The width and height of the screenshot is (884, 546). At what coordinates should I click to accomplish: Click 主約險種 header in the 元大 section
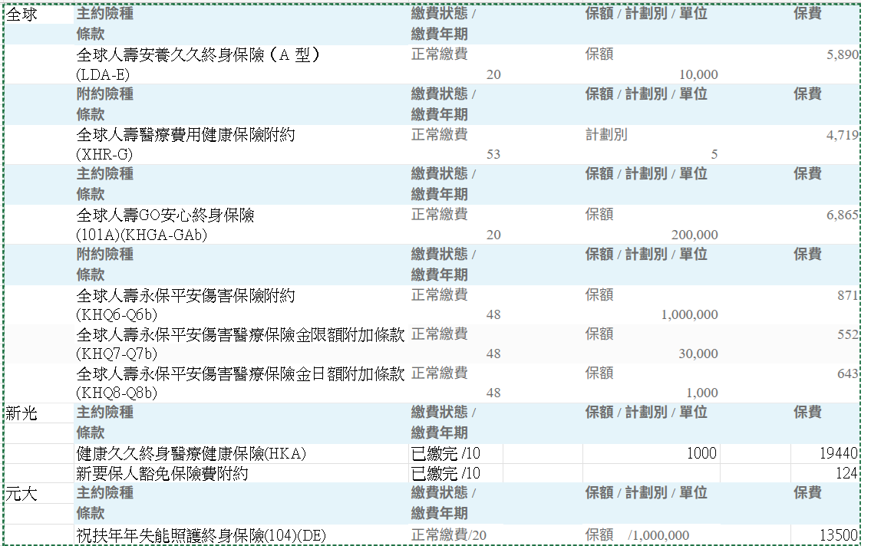pyautogui.click(x=105, y=493)
